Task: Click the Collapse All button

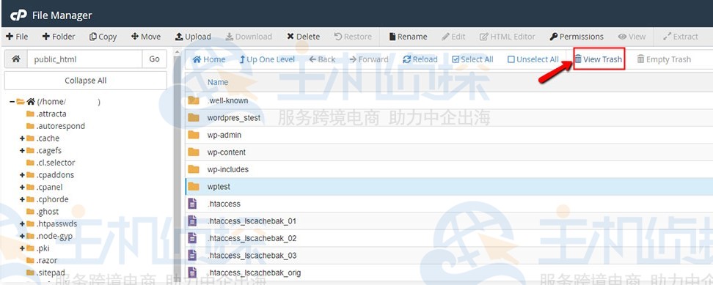Action: 86,81
